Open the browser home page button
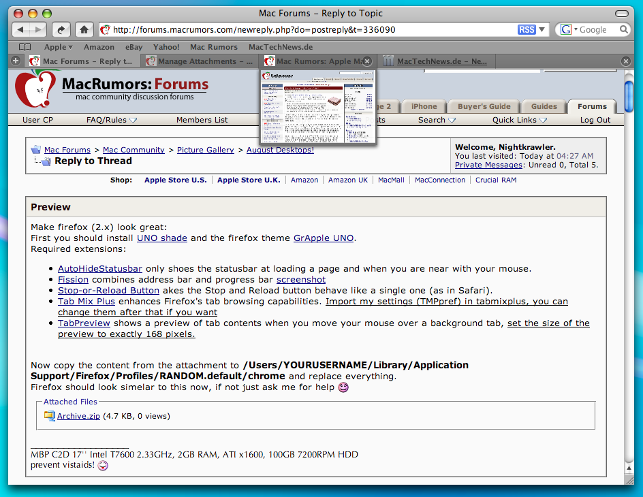Image resolution: width=643 pixels, height=497 pixels. (84, 29)
